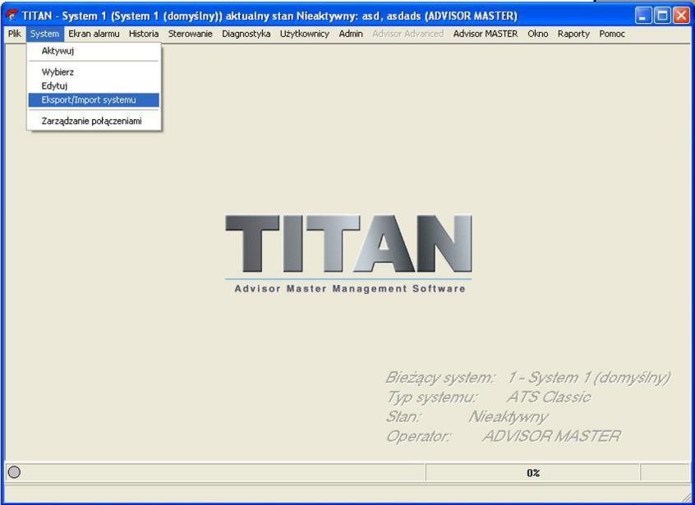Choose Aktywuj from System menu
Viewport: 695px width, 505px height.
pyautogui.click(x=94, y=51)
